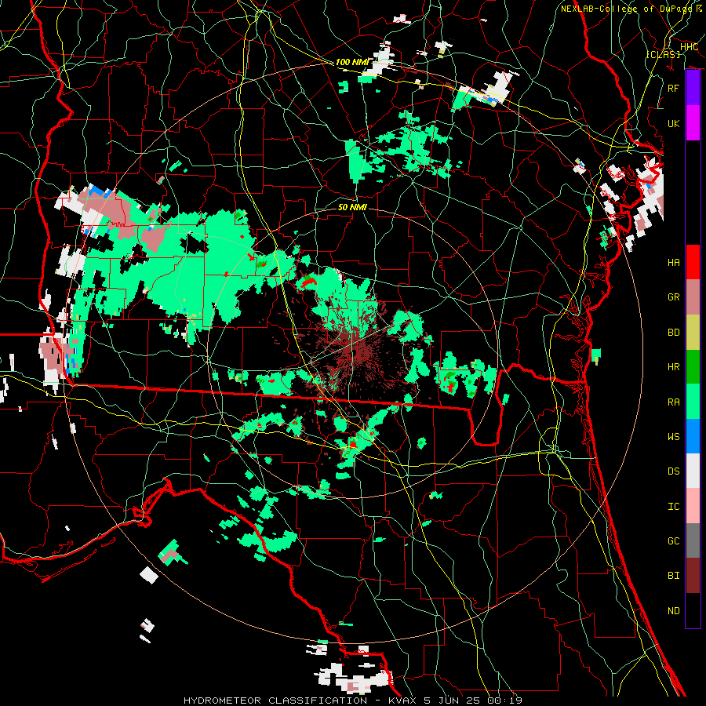
Task: Click the WS blue legend swatch
Action: pos(693,436)
